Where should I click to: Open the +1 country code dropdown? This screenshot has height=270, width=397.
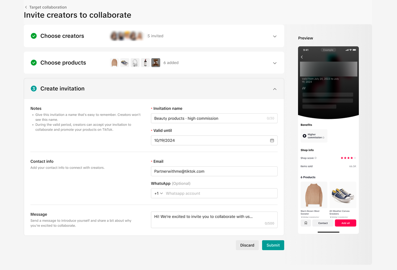158,193
